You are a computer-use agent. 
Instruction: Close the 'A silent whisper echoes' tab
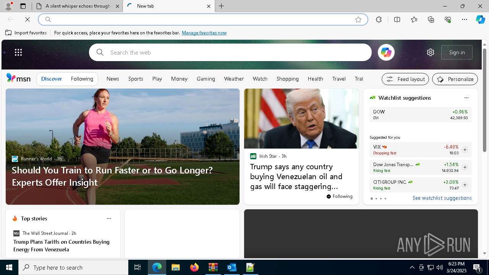point(117,6)
